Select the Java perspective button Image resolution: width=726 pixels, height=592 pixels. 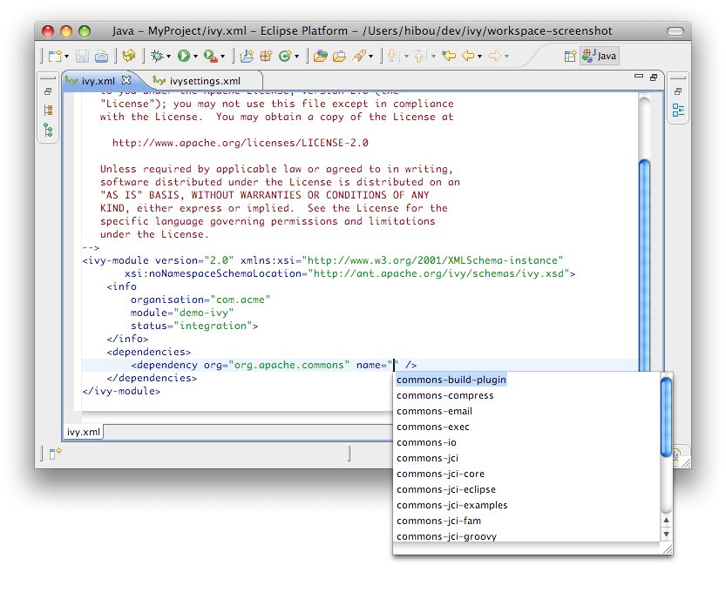pos(600,57)
